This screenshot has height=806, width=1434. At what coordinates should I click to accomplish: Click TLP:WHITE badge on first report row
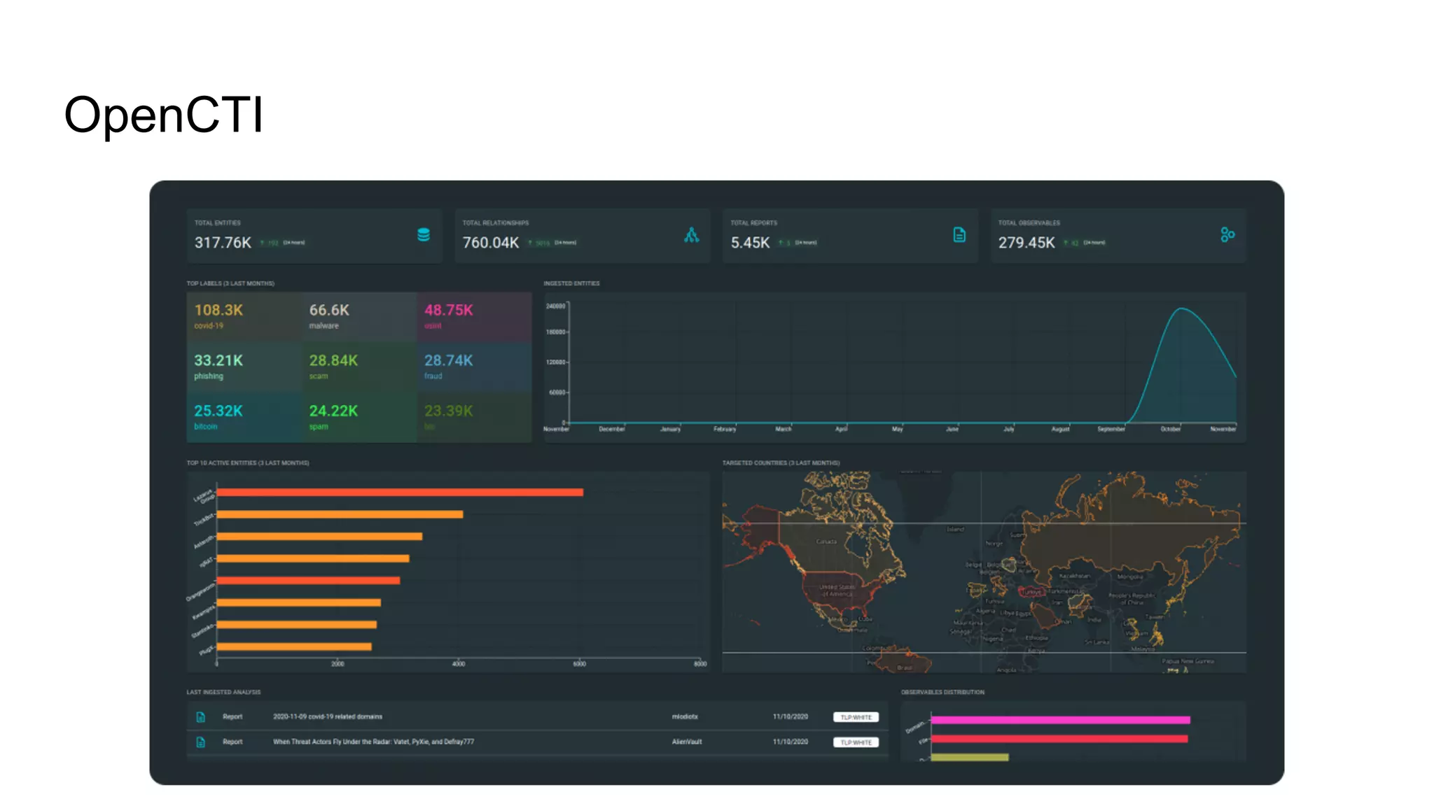pyautogui.click(x=856, y=717)
